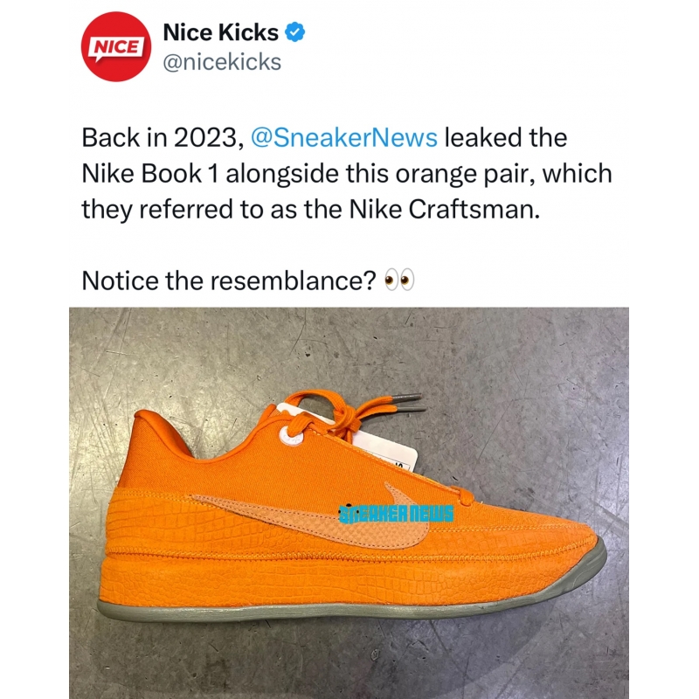
Task: Follow the @SneakerNews mention link
Action: coord(344,137)
